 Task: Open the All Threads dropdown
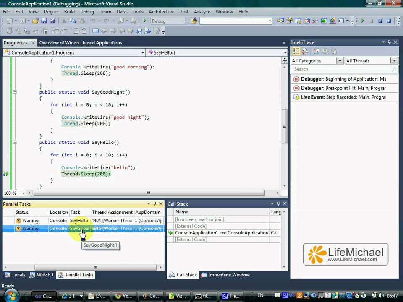point(394,60)
